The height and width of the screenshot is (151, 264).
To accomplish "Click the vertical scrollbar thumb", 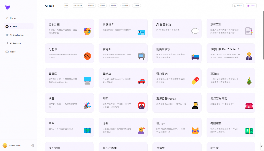I will [263, 35].
